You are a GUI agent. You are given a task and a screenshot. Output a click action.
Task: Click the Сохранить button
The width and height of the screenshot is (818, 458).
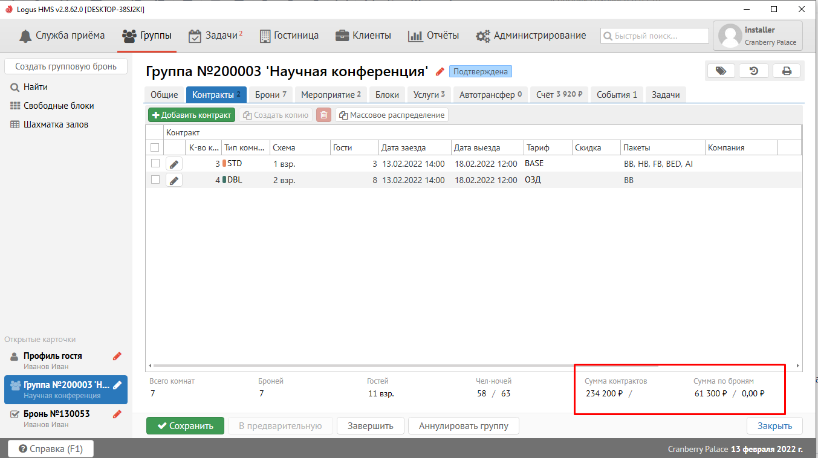click(185, 426)
